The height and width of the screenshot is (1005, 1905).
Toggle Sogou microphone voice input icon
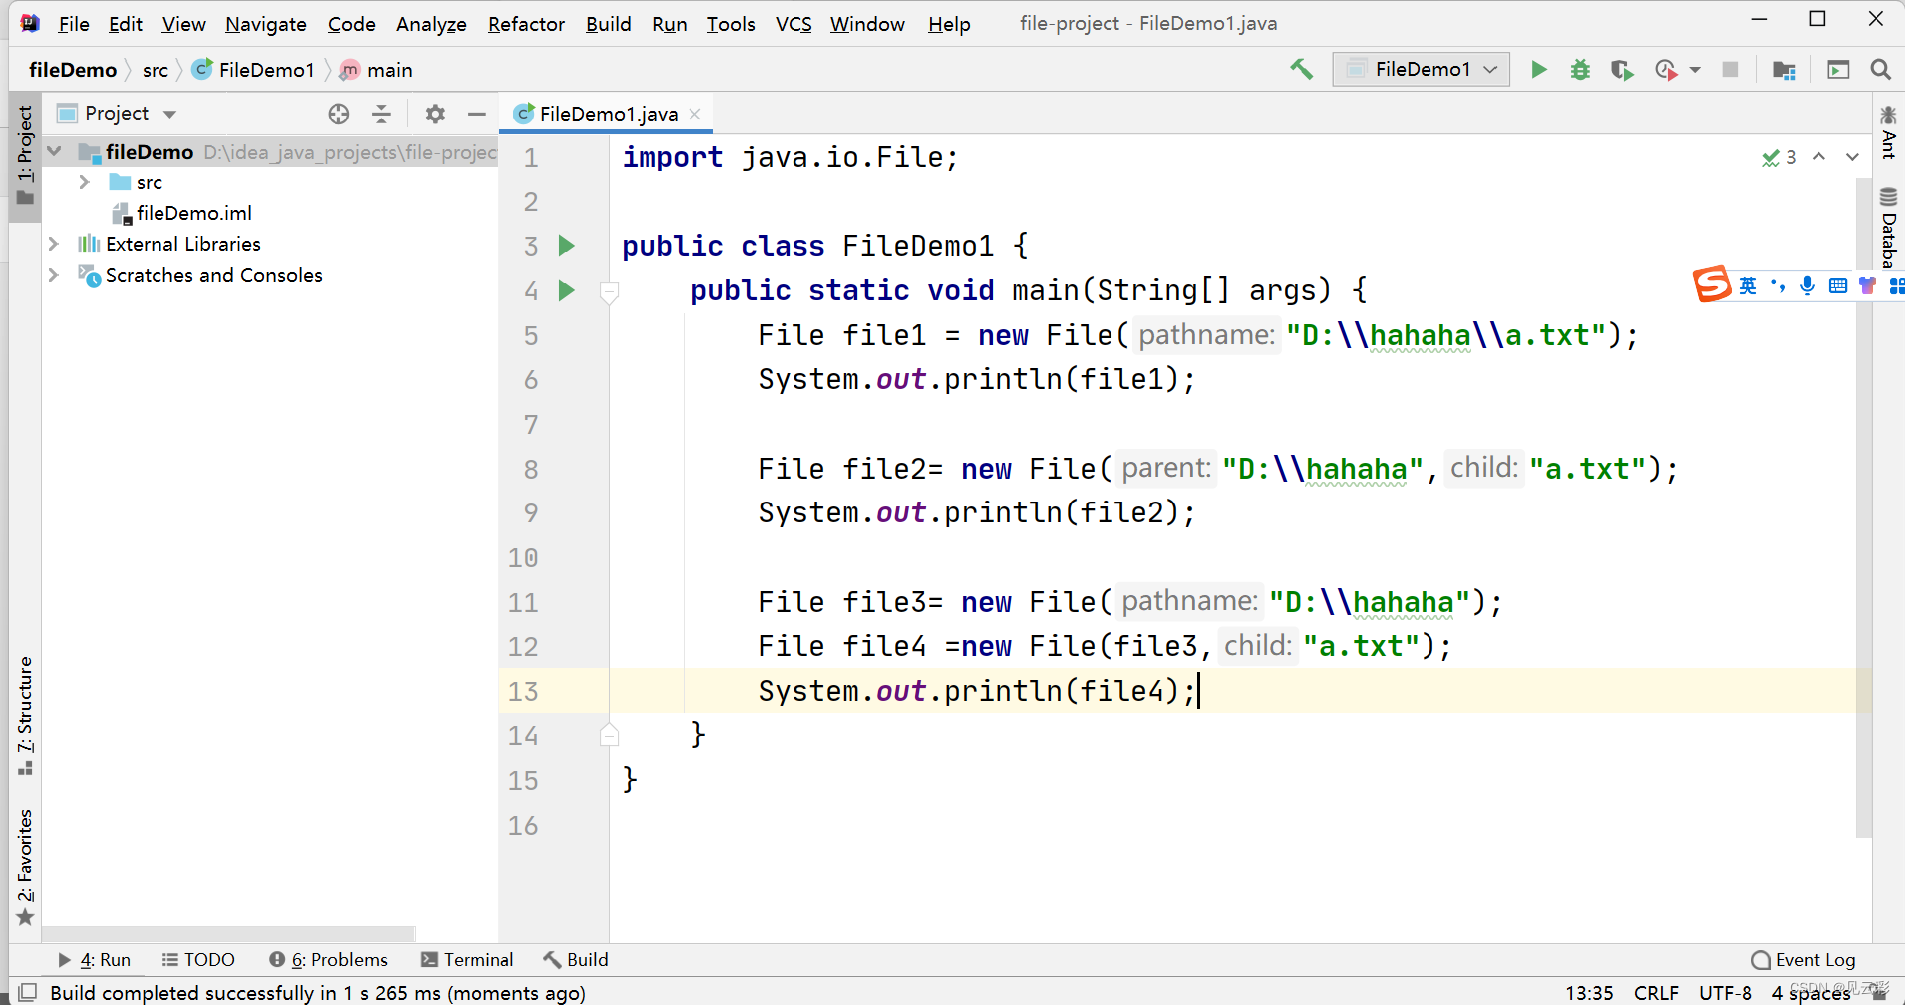(x=1808, y=286)
